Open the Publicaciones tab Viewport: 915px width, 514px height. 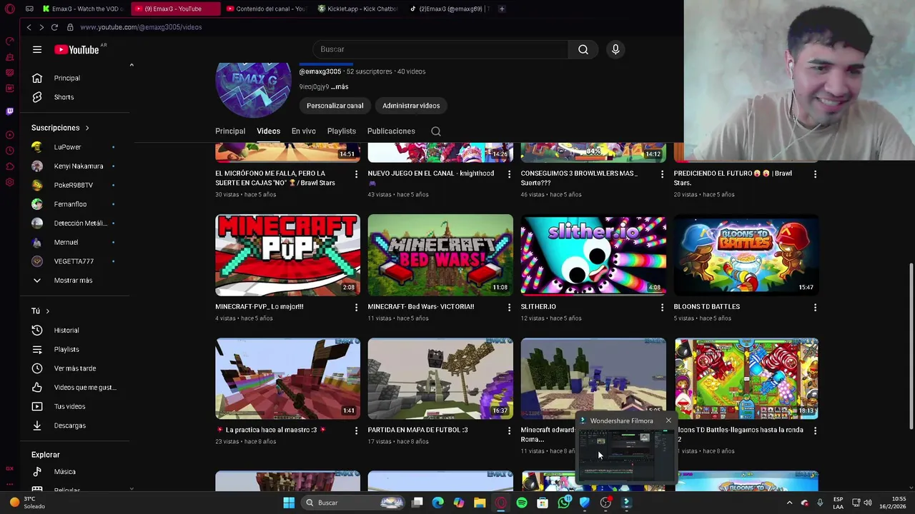pyautogui.click(x=391, y=131)
